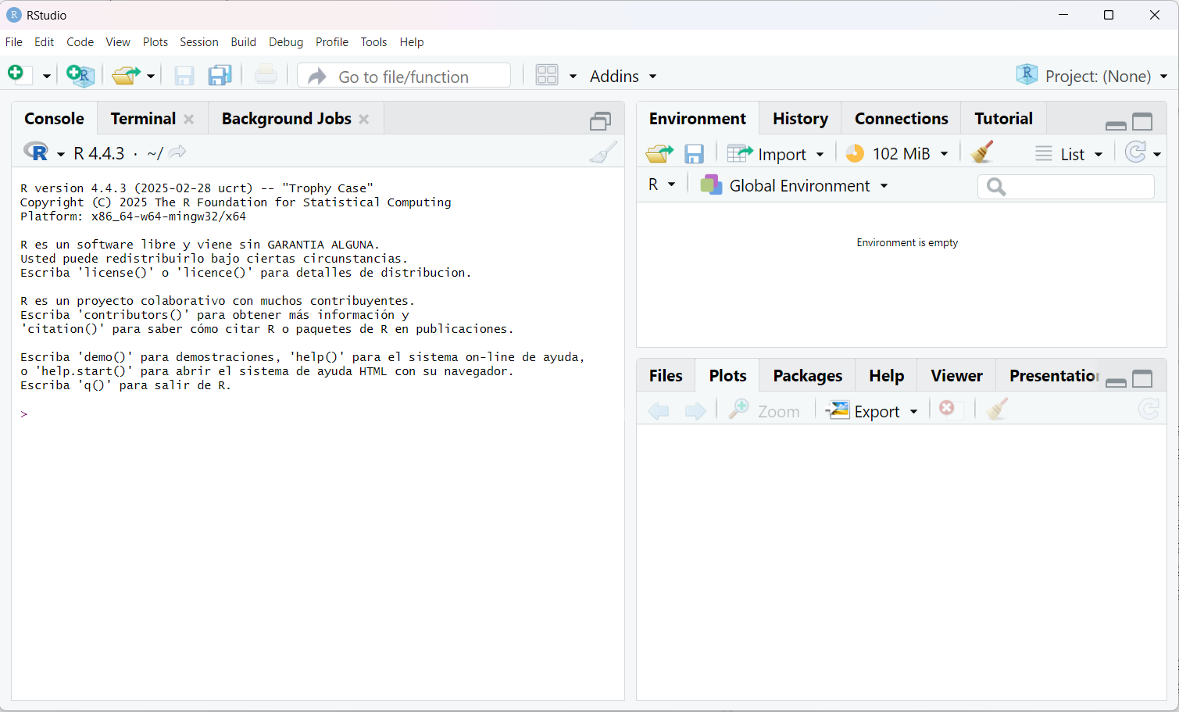This screenshot has height=712, width=1179.
Task: Load workspace using Environment folder icon
Action: coord(659,154)
